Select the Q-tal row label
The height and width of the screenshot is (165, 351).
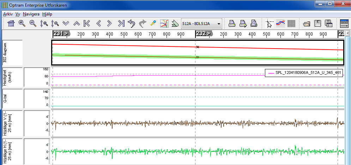pos(13,99)
